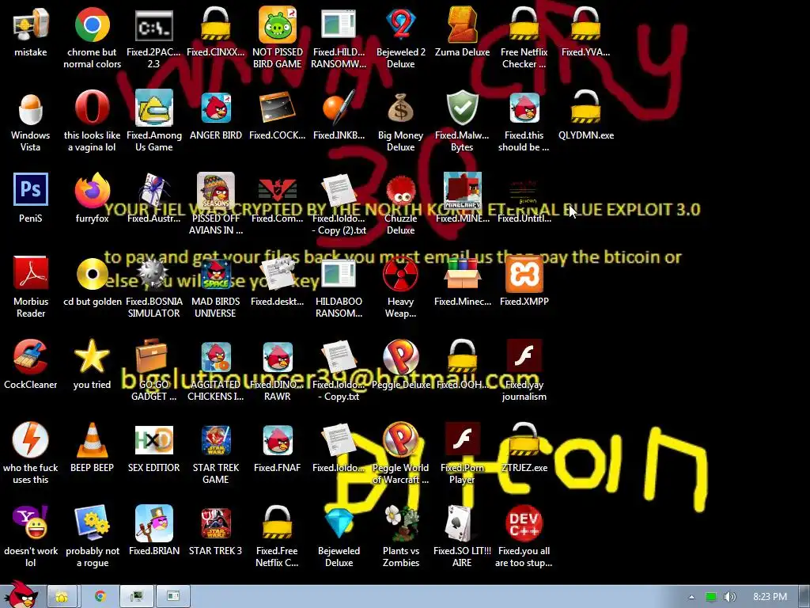The image size is (810, 608).
Task: Click the red Opera 'this looks like' icon
Action: click(x=92, y=108)
